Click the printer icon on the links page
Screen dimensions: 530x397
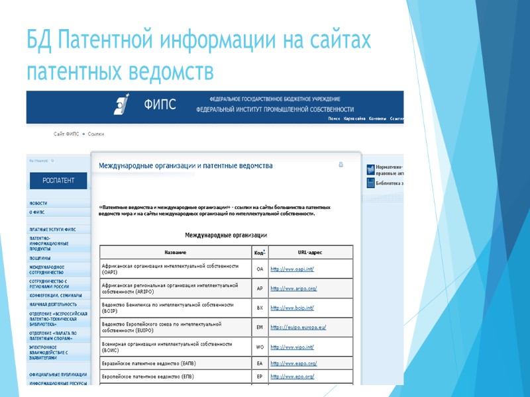pos(341,163)
